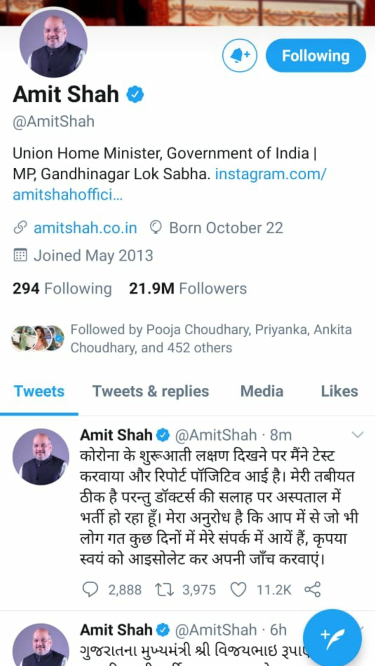Open the large profile picture
This screenshot has width=375, height=666.
pos(53,44)
